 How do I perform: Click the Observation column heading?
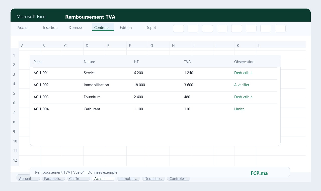click(244, 62)
